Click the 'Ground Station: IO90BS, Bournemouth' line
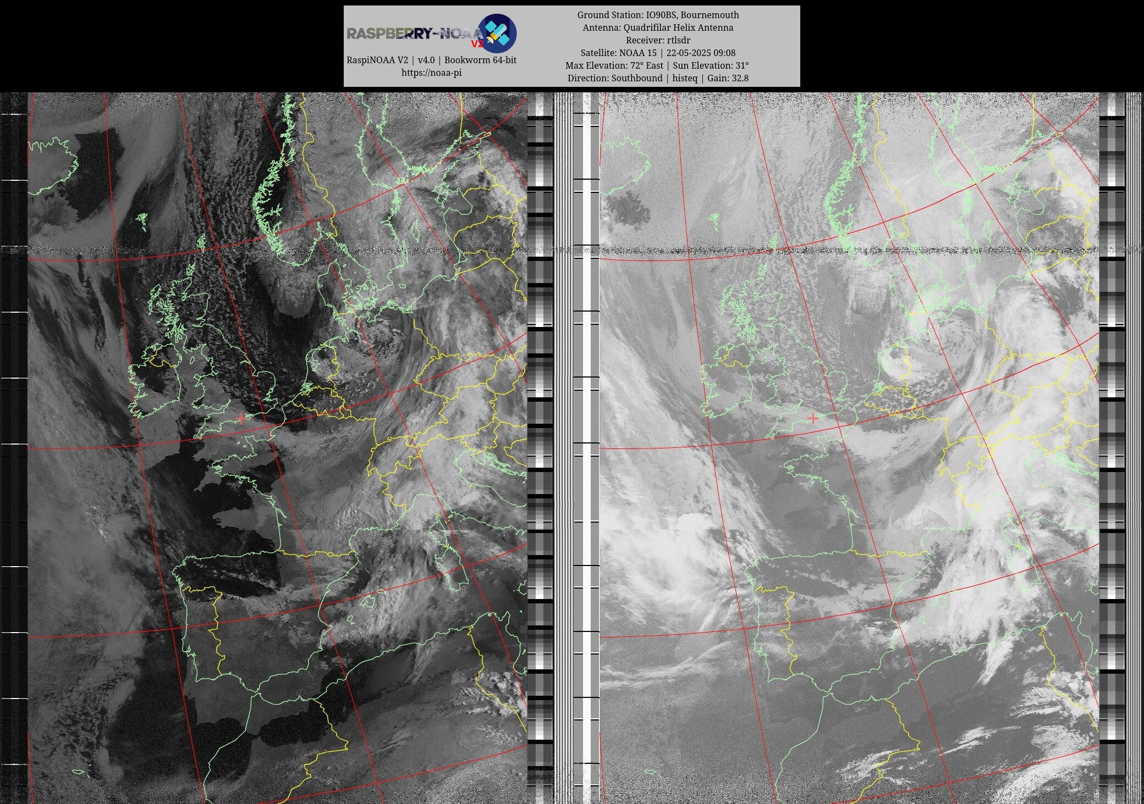 click(x=658, y=15)
